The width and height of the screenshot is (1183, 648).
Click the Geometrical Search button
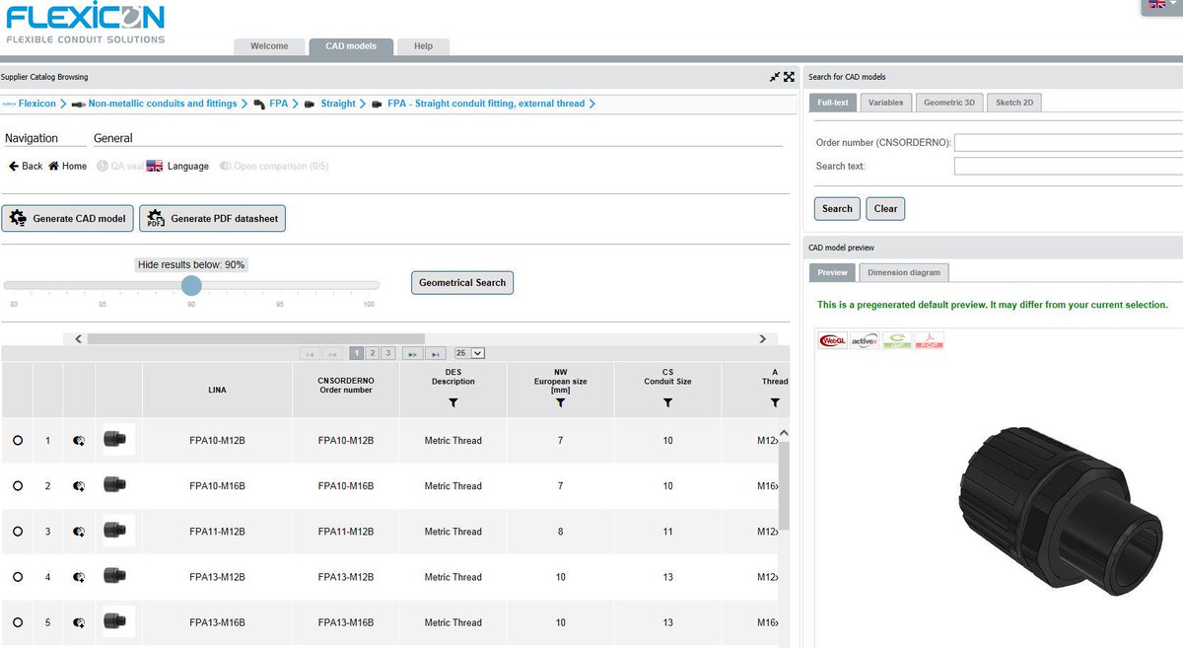(462, 282)
